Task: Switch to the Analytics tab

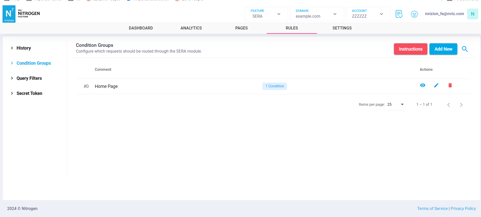Action: [x=191, y=28]
